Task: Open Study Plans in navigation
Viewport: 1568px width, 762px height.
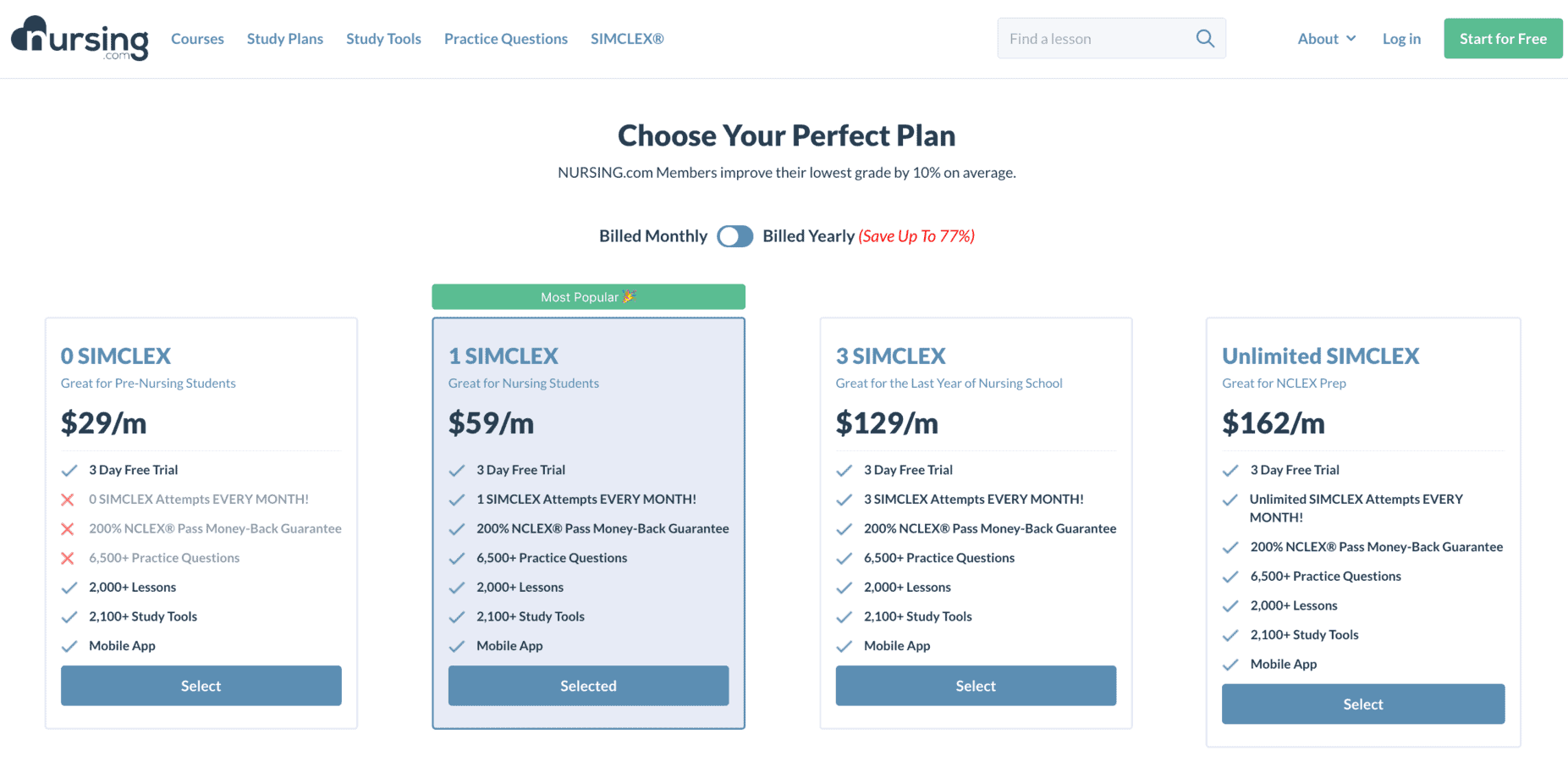Action: pyautogui.click(x=285, y=39)
